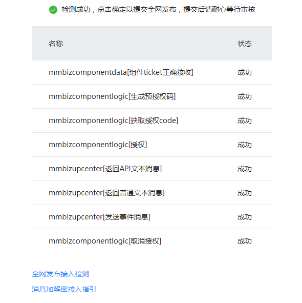The image size is (302, 303).
Task: Click the green success checkmark icon
Action: tap(53, 10)
